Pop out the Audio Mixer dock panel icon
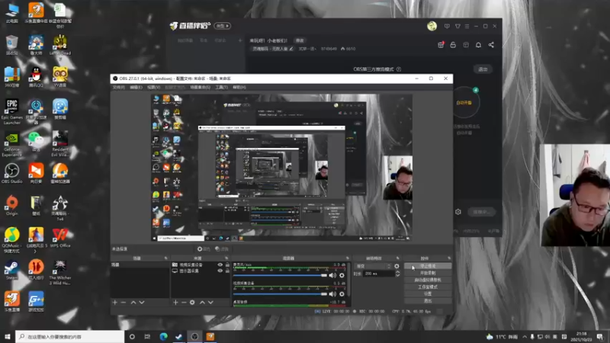 click(348, 258)
